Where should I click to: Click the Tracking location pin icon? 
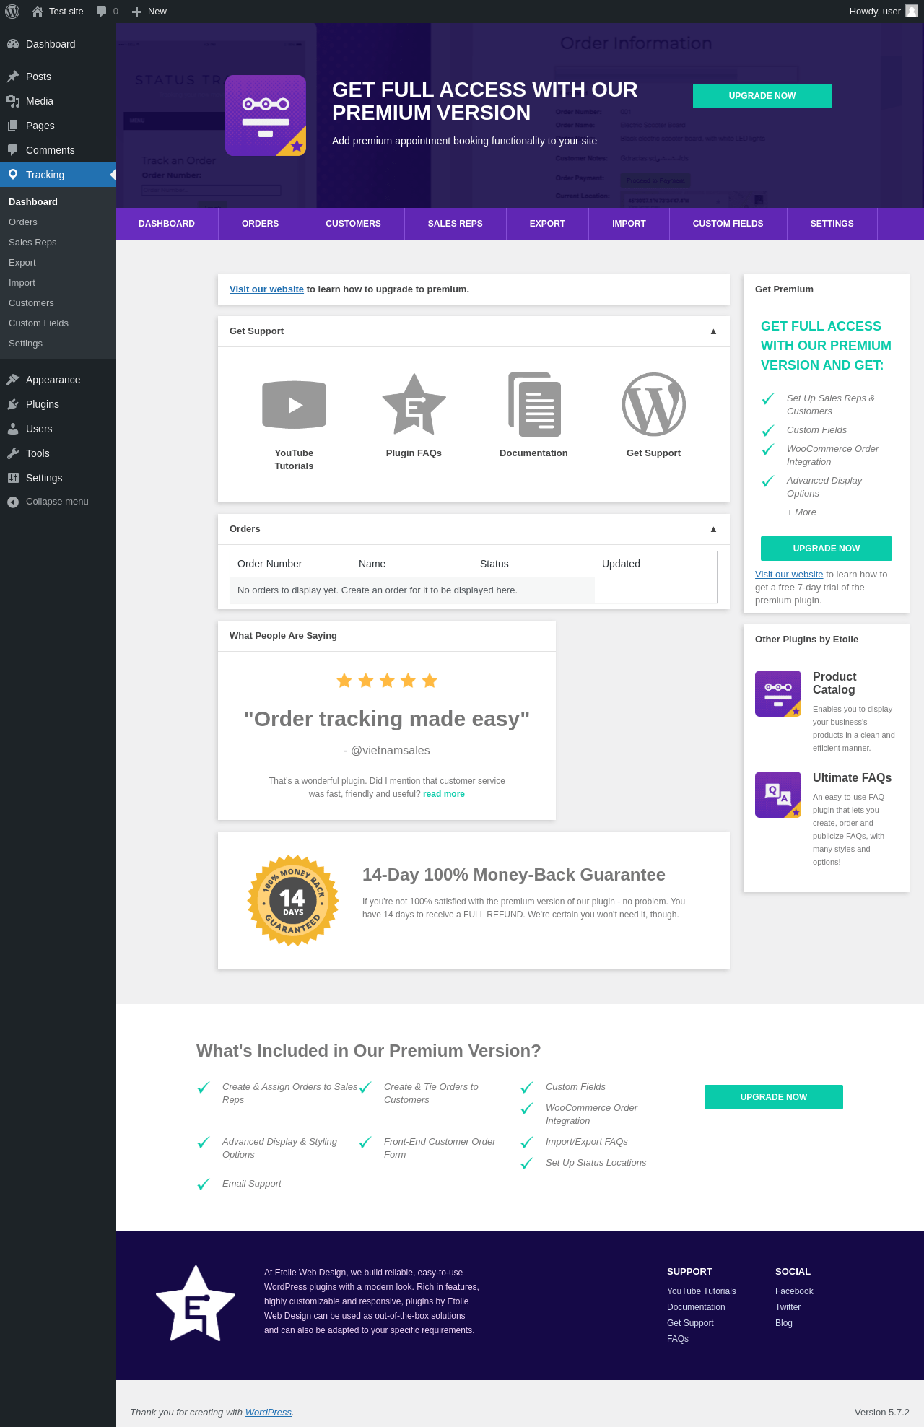[x=13, y=175]
